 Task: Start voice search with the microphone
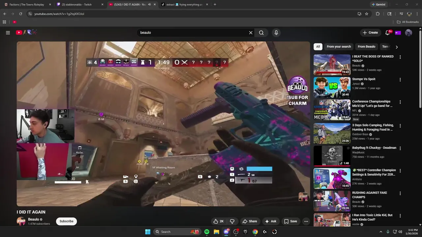[276, 33]
